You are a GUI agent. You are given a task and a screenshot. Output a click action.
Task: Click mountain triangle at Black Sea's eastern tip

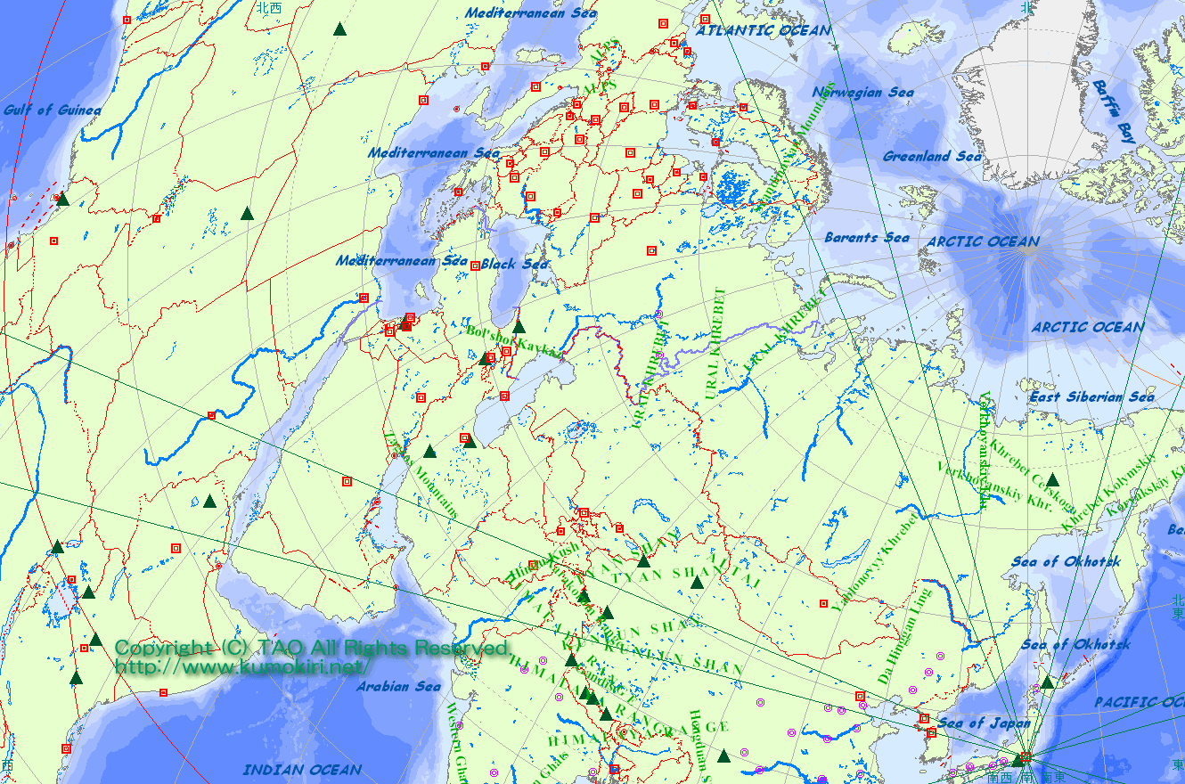tap(519, 326)
